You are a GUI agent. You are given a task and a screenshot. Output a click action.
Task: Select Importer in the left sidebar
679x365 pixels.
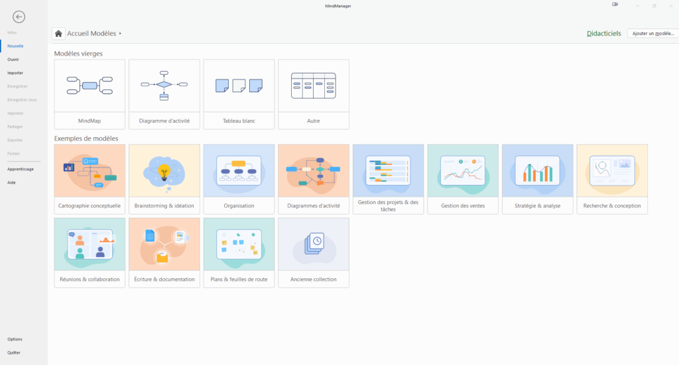tap(15, 73)
